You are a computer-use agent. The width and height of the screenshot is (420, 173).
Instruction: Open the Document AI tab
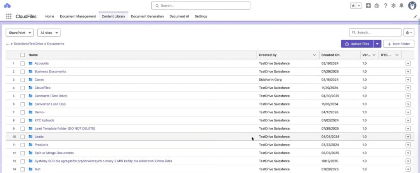point(179,16)
